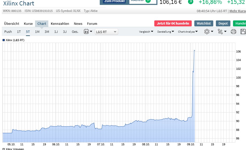Viewport: 246px width, 150px height.
Task: Click the 07.10. date axis label
Action: coord(101,144)
